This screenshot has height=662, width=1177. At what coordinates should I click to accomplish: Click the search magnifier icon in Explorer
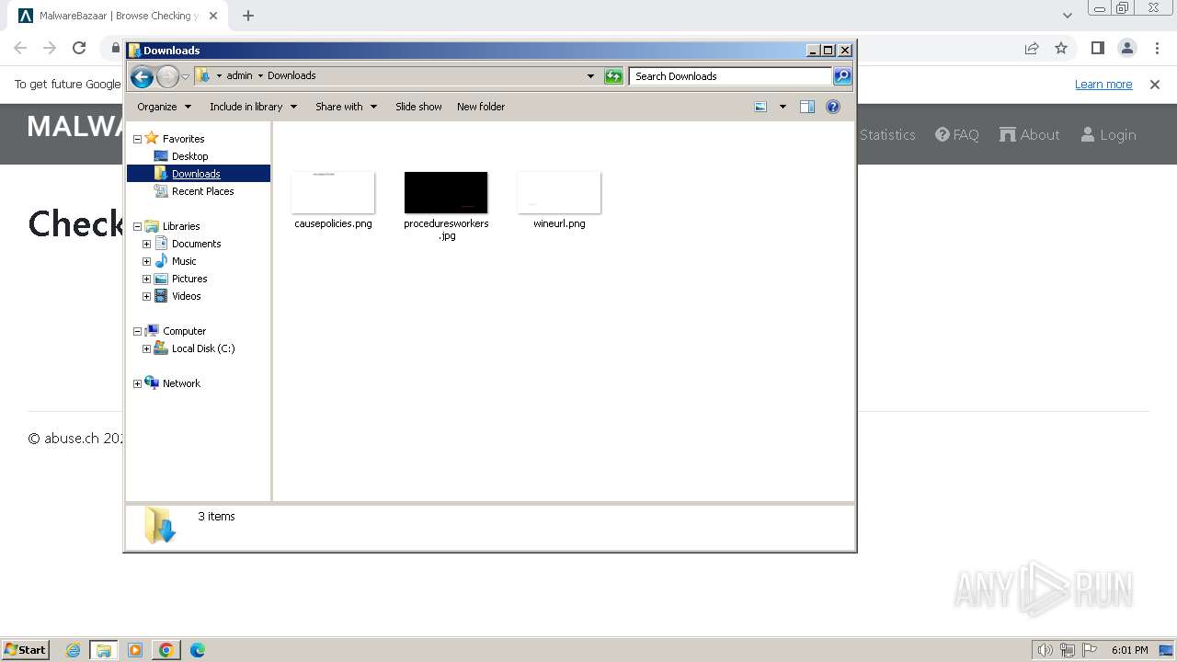(x=841, y=76)
